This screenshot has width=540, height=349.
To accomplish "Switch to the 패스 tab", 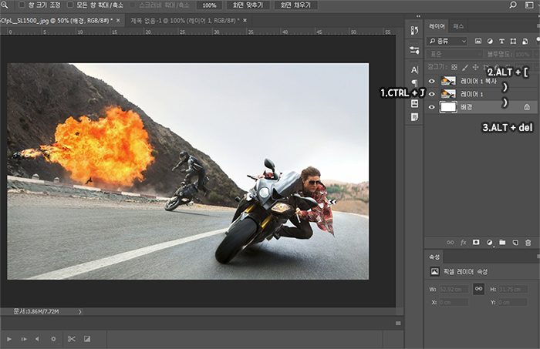I will tap(458, 26).
